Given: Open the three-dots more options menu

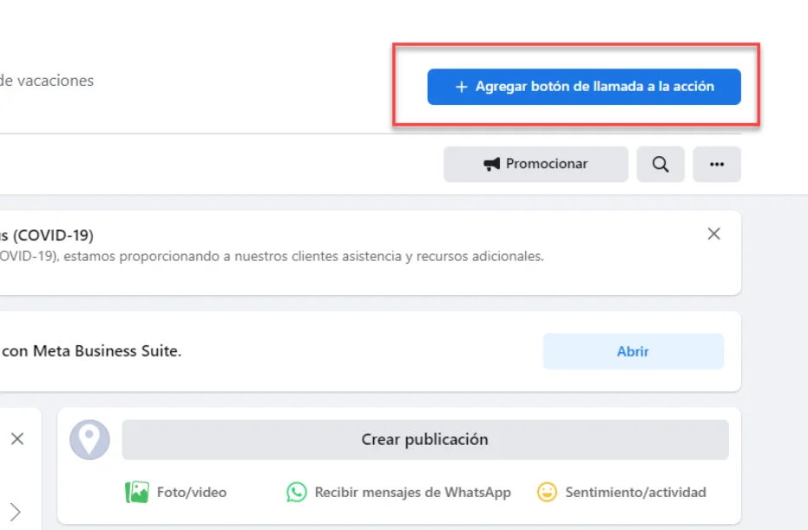Looking at the screenshot, I should click(x=717, y=164).
